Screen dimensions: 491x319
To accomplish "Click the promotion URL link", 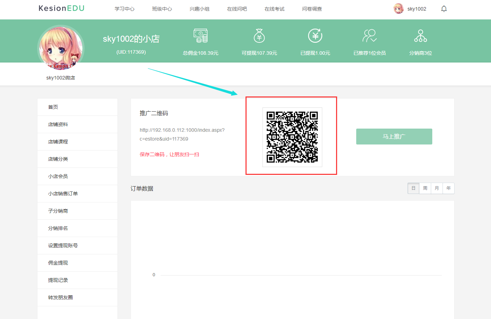I will pyautogui.click(x=180, y=135).
